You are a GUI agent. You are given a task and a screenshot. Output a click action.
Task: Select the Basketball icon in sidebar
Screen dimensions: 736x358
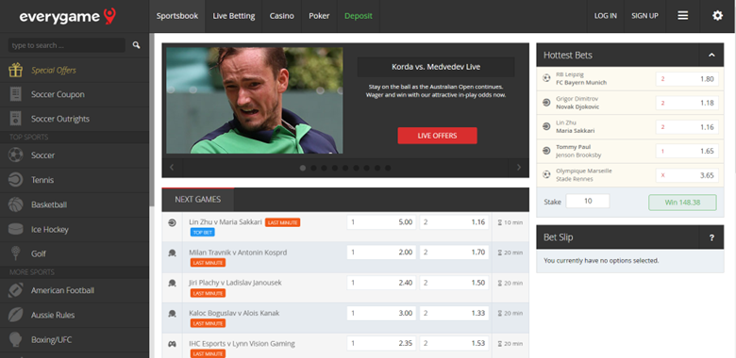15,204
